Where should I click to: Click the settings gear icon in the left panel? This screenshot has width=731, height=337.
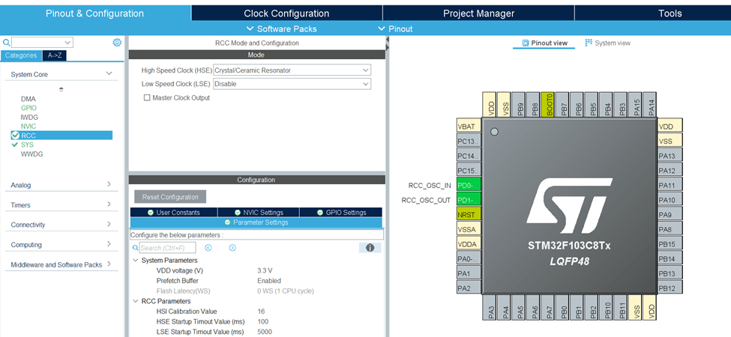tap(117, 43)
